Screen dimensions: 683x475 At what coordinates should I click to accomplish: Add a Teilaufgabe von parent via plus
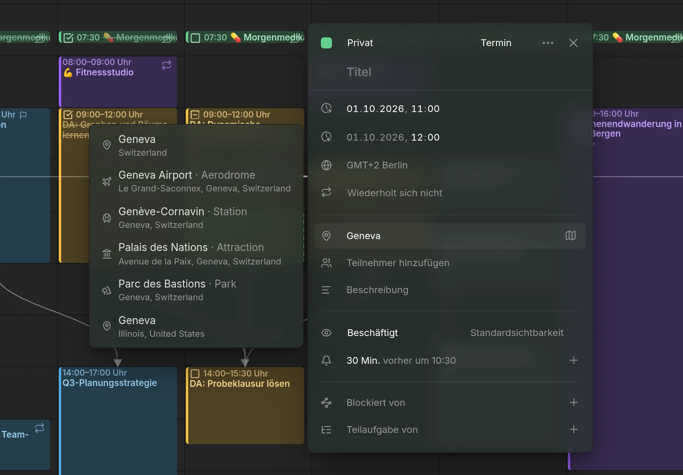pos(573,429)
